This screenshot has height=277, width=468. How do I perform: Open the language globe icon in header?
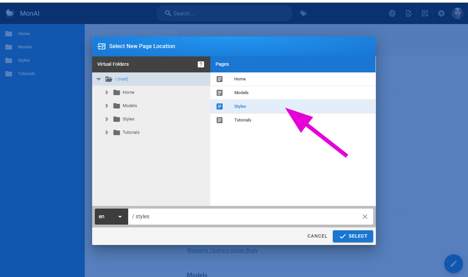pyautogui.click(x=392, y=13)
